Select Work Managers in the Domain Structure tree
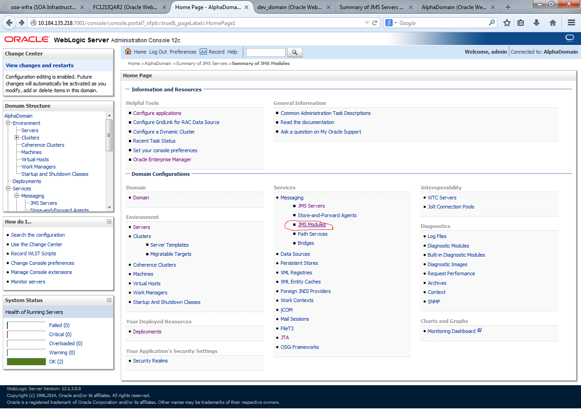Screen dimensions: 581x412 39,167
